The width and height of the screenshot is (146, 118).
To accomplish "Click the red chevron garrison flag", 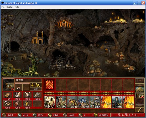I will tap(49, 85).
